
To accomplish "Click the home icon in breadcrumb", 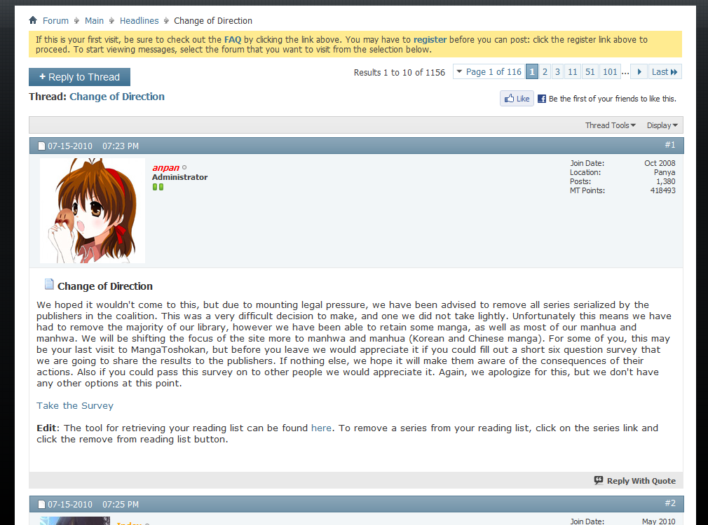I will pos(33,20).
